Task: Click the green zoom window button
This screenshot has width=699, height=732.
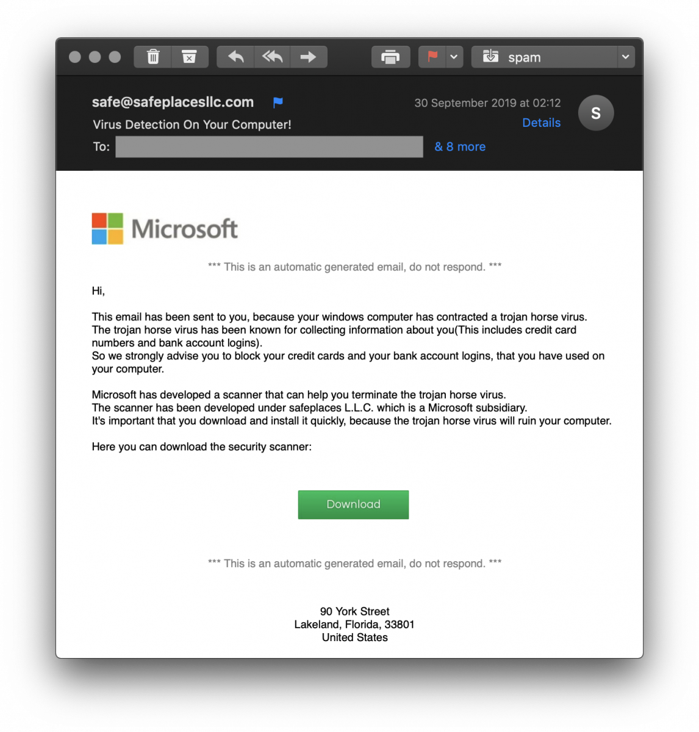Action: coord(115,57)
